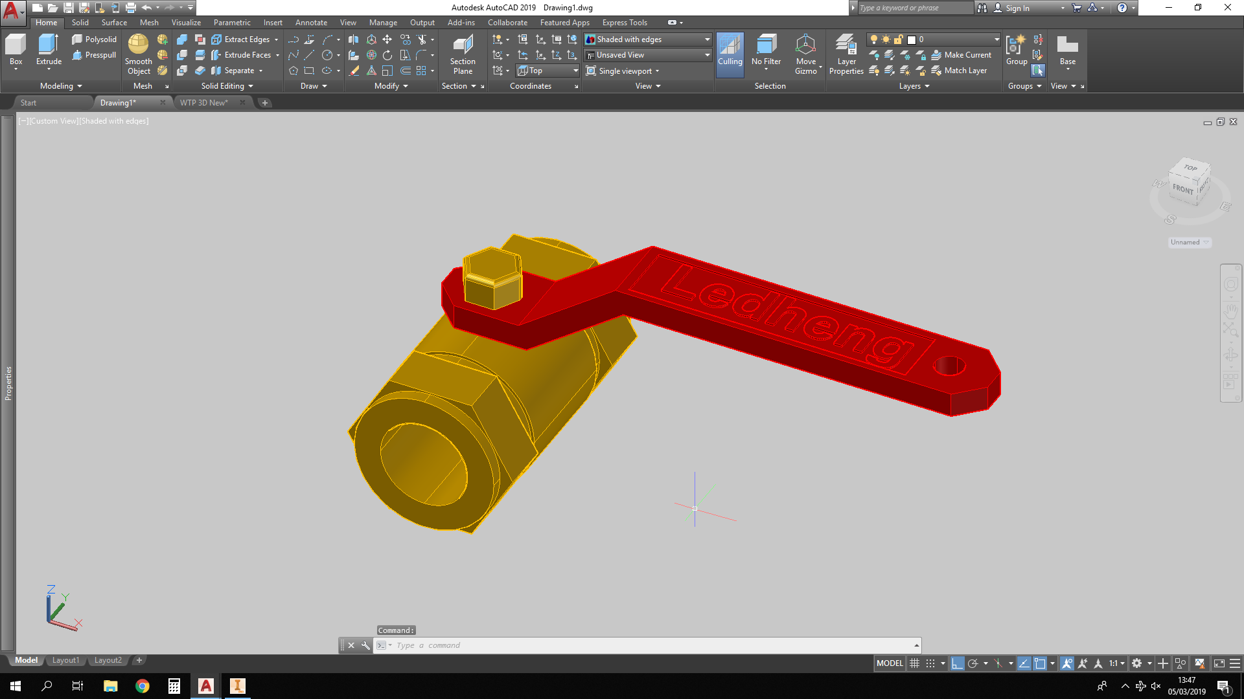The image size is (1244, 699).
Task: Click the white layer color swatch
Action: pyautogui.click(x=912, y=39)
